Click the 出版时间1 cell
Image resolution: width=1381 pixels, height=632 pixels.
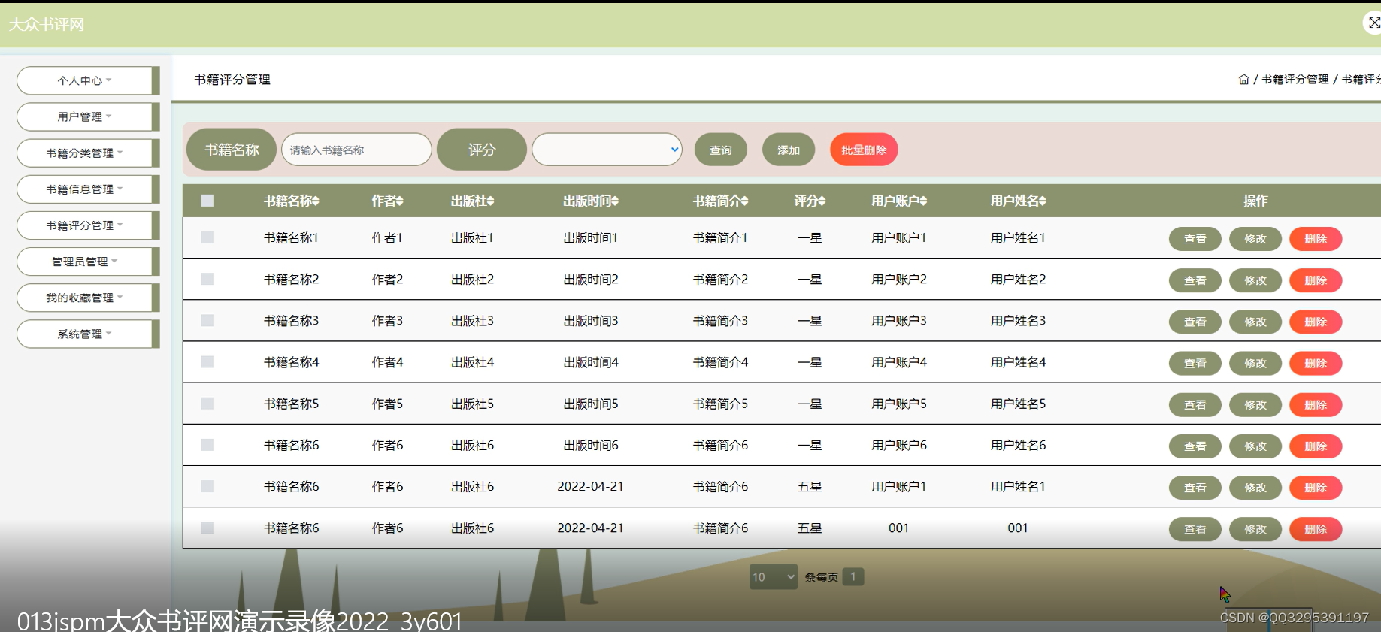coord(591,238)
